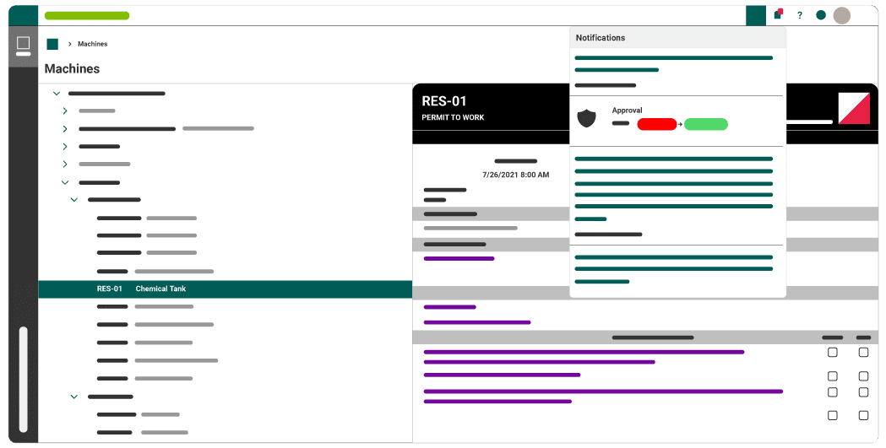Click the dark green circle status icon
Viewport: 886px width, 448px height.
[x=820, y=15]
